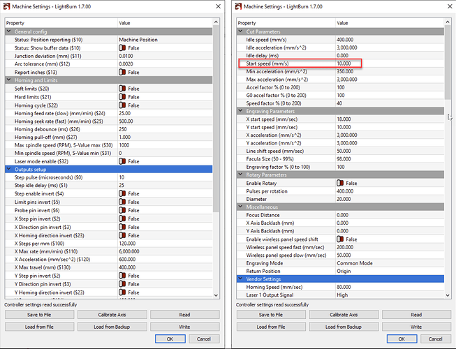Collapse the Outputs setup section
Screen dimensions: 456x349
coord(8,169)
